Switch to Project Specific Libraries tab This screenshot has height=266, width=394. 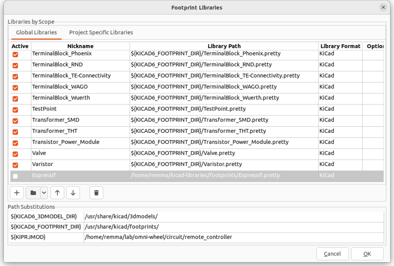[x=101, y=32]
